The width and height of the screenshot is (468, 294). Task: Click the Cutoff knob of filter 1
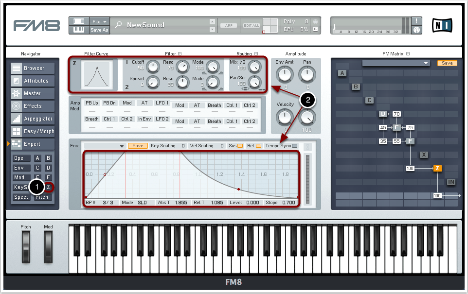[x=153, y=67]
